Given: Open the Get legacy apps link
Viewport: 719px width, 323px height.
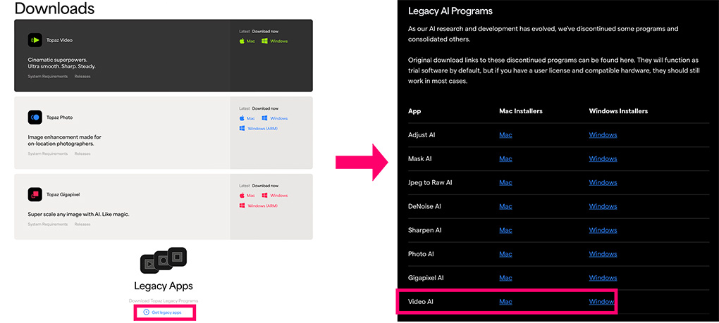Looking at the screenshot, I should click(x=166, y=312).
